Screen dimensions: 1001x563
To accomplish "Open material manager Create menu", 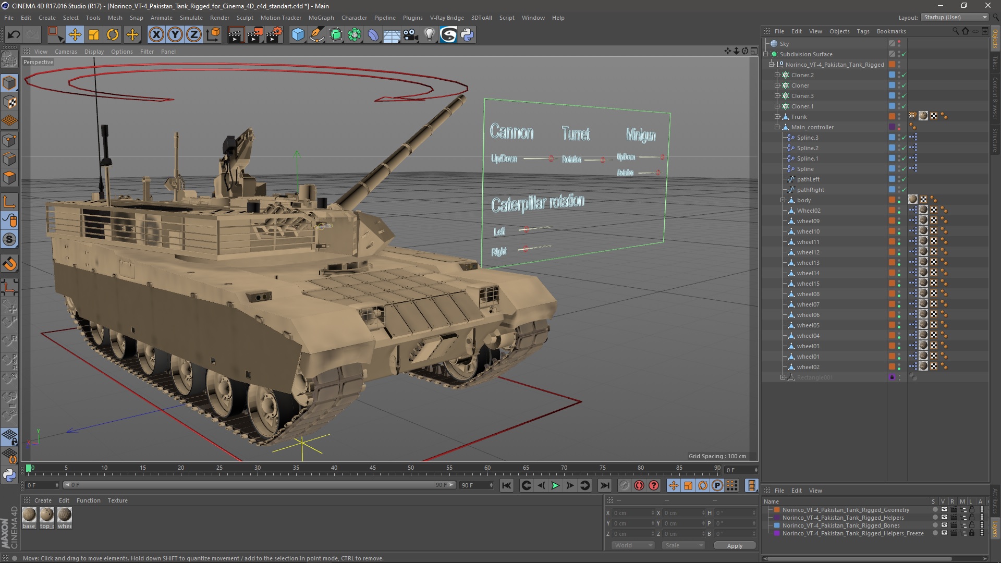I will tap(43, 500).
